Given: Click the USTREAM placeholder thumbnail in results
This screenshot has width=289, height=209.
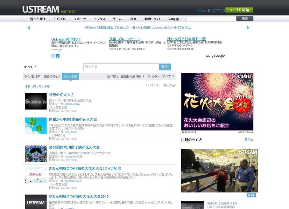Looking at the screenshot, I should (x=36, y=202).
